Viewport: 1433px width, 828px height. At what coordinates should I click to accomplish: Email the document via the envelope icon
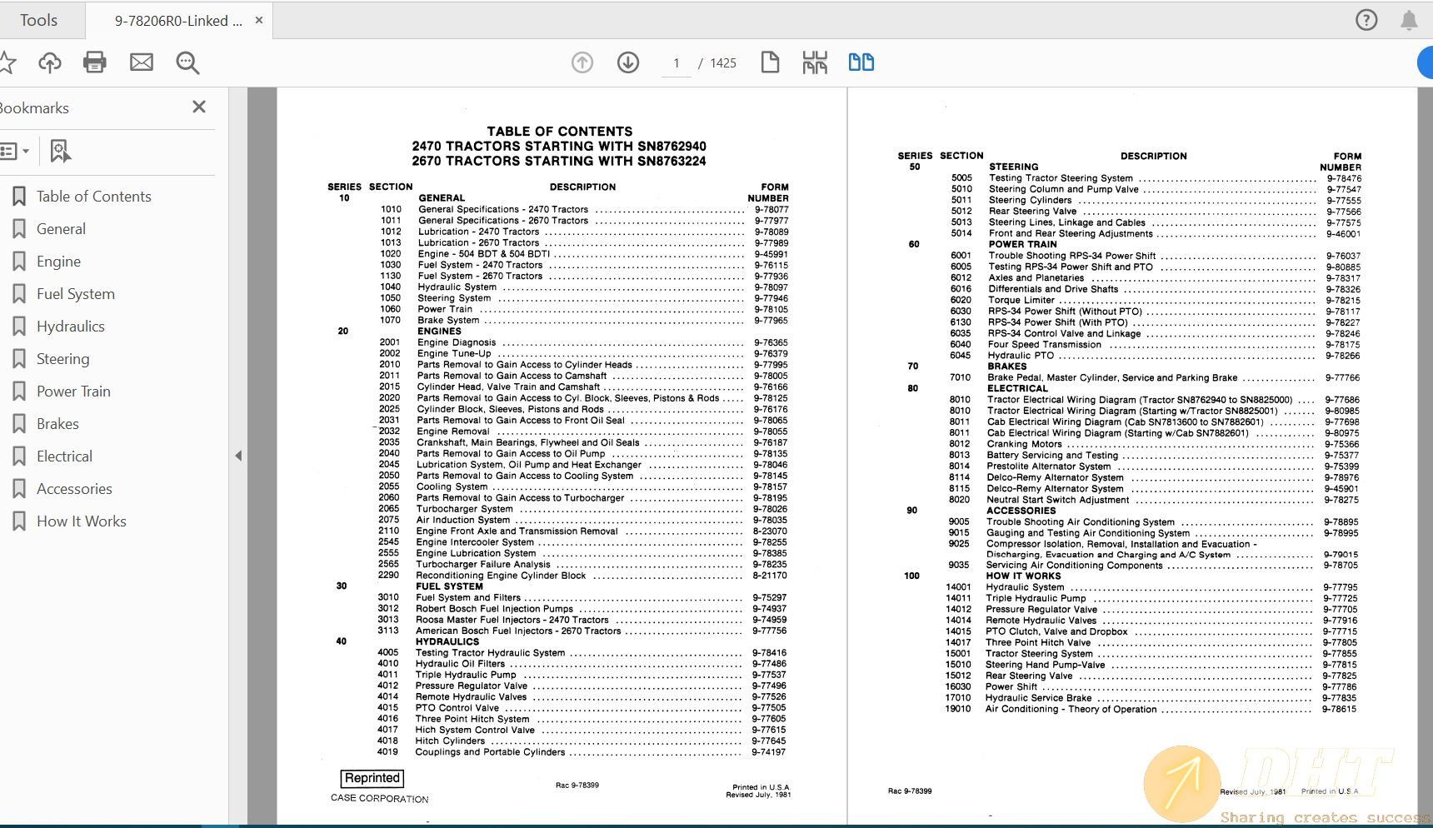141,62
